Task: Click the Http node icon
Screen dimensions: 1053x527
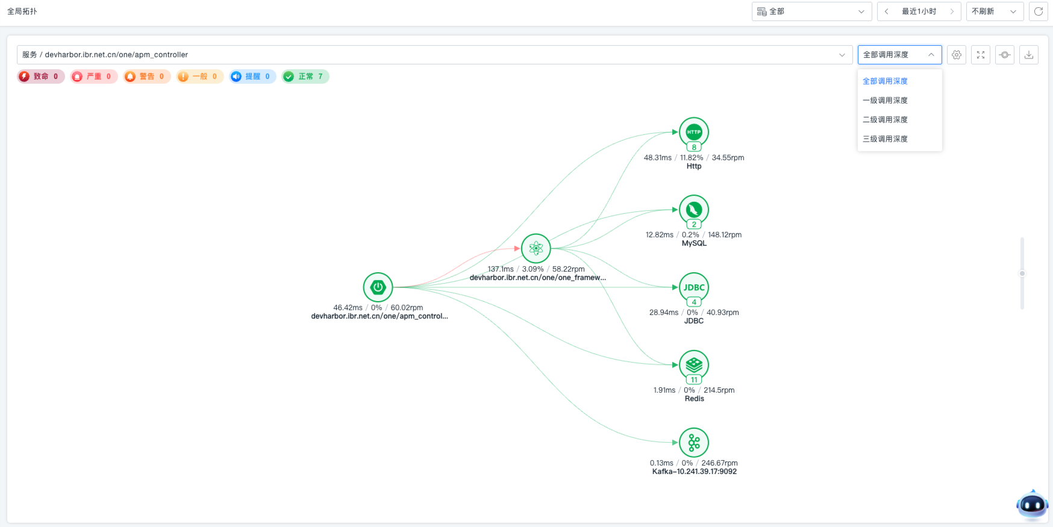Action: pyautogui.click(x=694, y=132)
